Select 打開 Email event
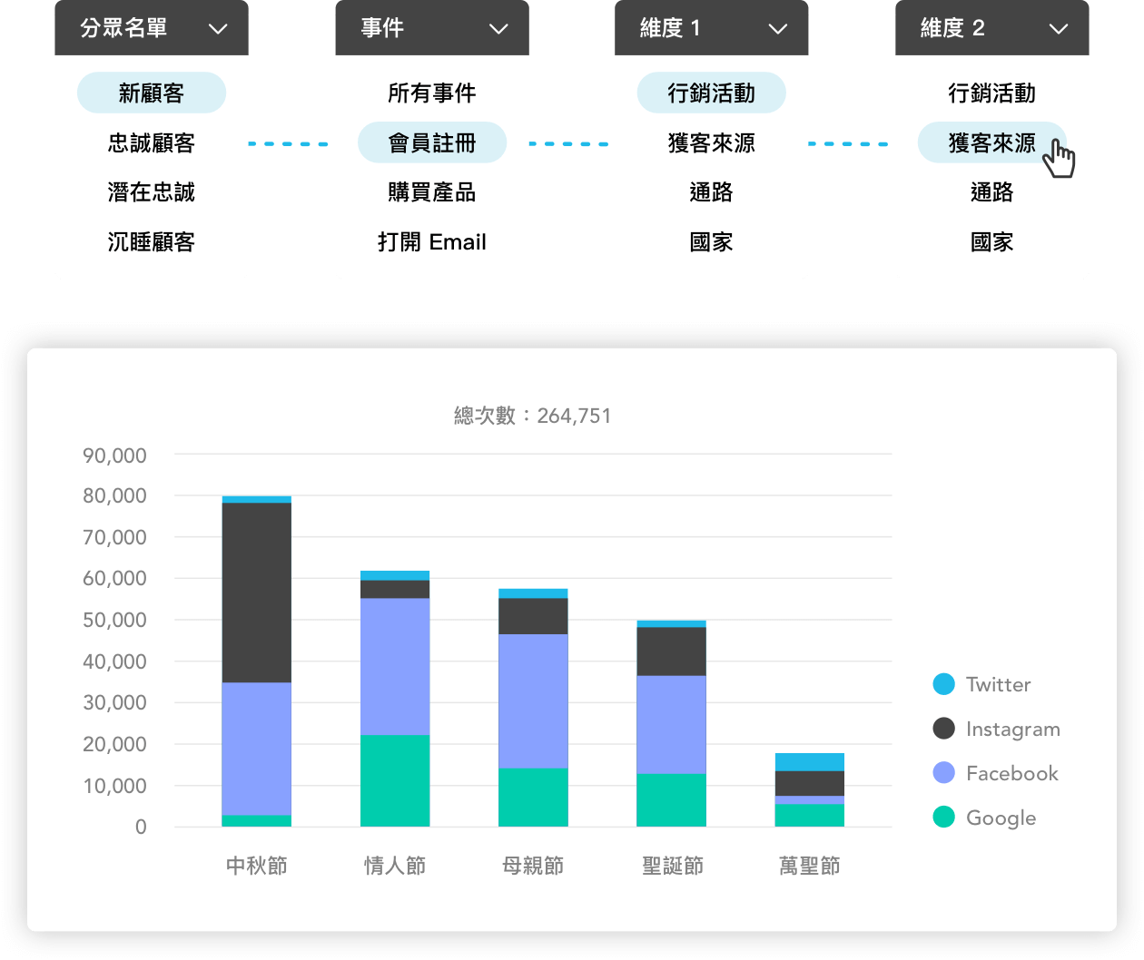 [432, 242]
